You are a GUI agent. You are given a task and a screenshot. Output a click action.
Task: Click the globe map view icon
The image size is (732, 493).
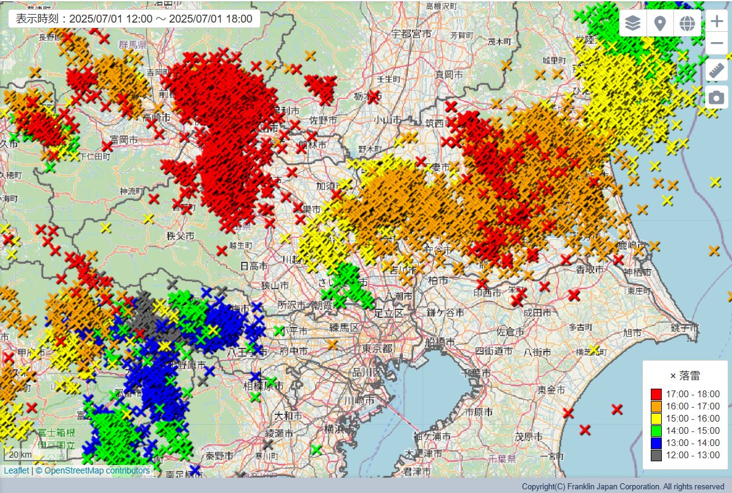pos(687,23)
